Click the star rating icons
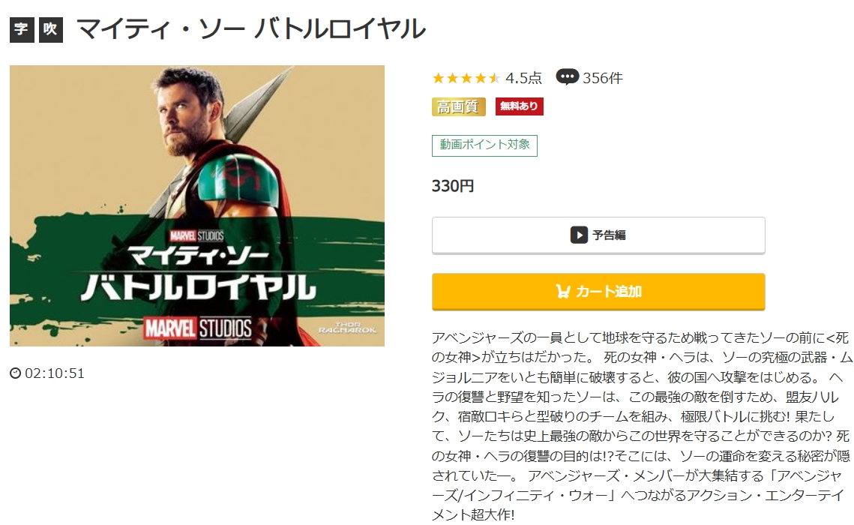This screenshot has width=854, height=525. (x=466, y=79)
